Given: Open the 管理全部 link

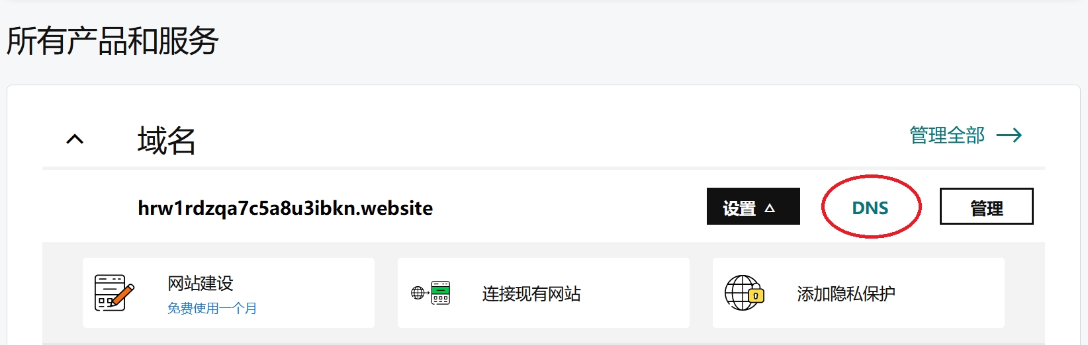Looking at the screenshot, I should 947,135.
